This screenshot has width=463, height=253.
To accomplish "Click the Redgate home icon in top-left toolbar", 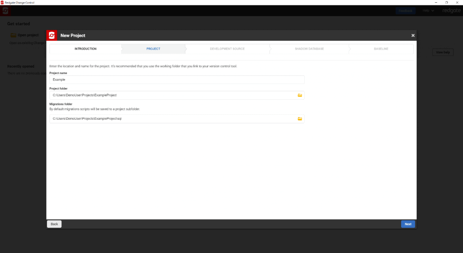I will [x=6, y=10].
